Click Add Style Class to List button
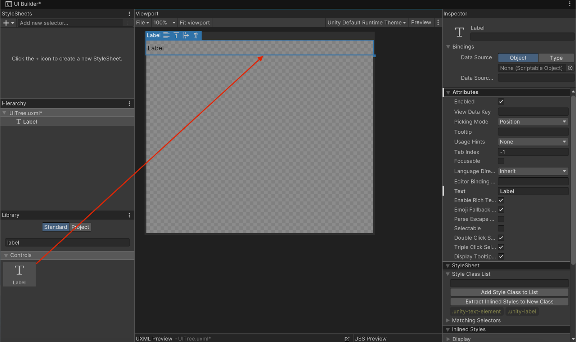Screen dimensions: 576x342 509,292
